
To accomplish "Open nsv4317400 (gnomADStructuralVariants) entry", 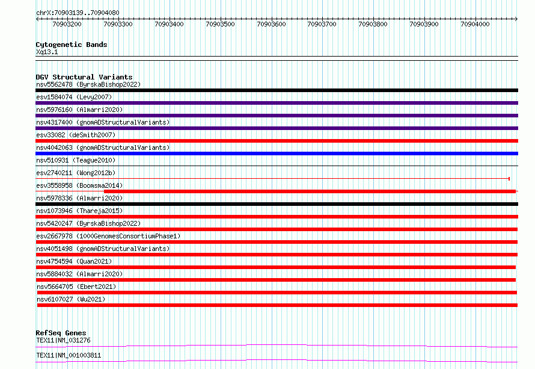I will point(103,122).
